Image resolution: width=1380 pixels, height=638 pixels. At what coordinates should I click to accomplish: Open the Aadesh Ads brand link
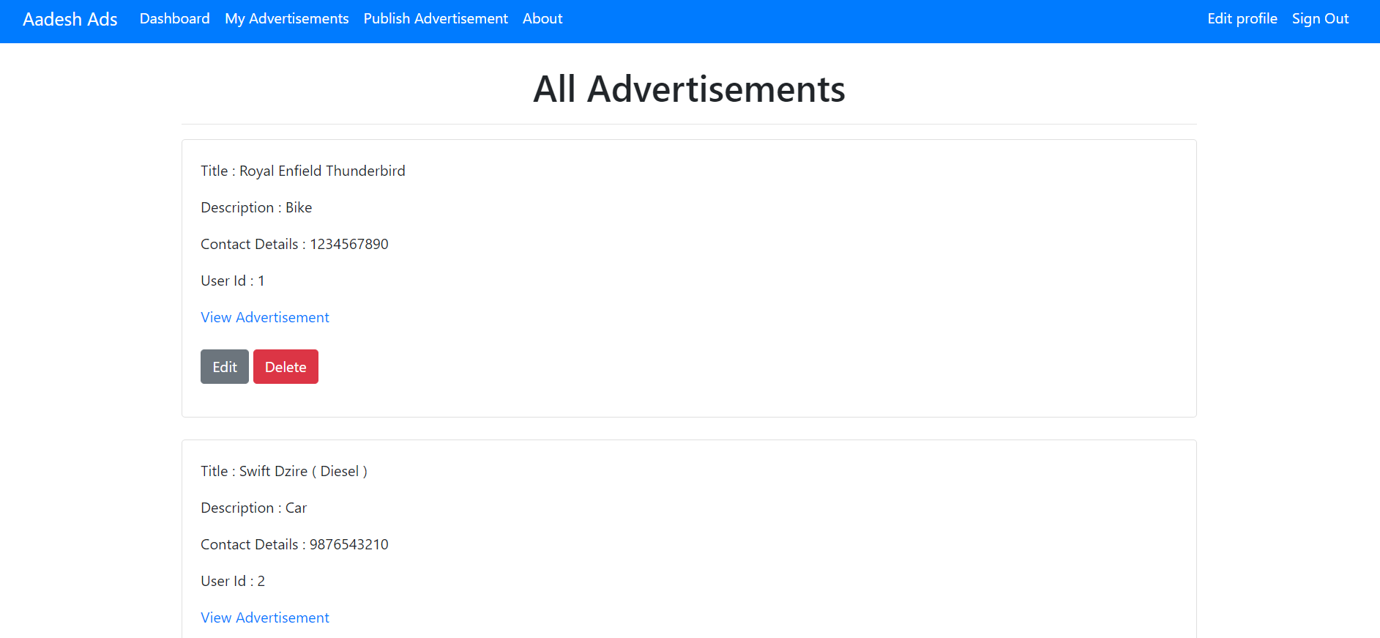pyautogui.click(x=70, y=19)
